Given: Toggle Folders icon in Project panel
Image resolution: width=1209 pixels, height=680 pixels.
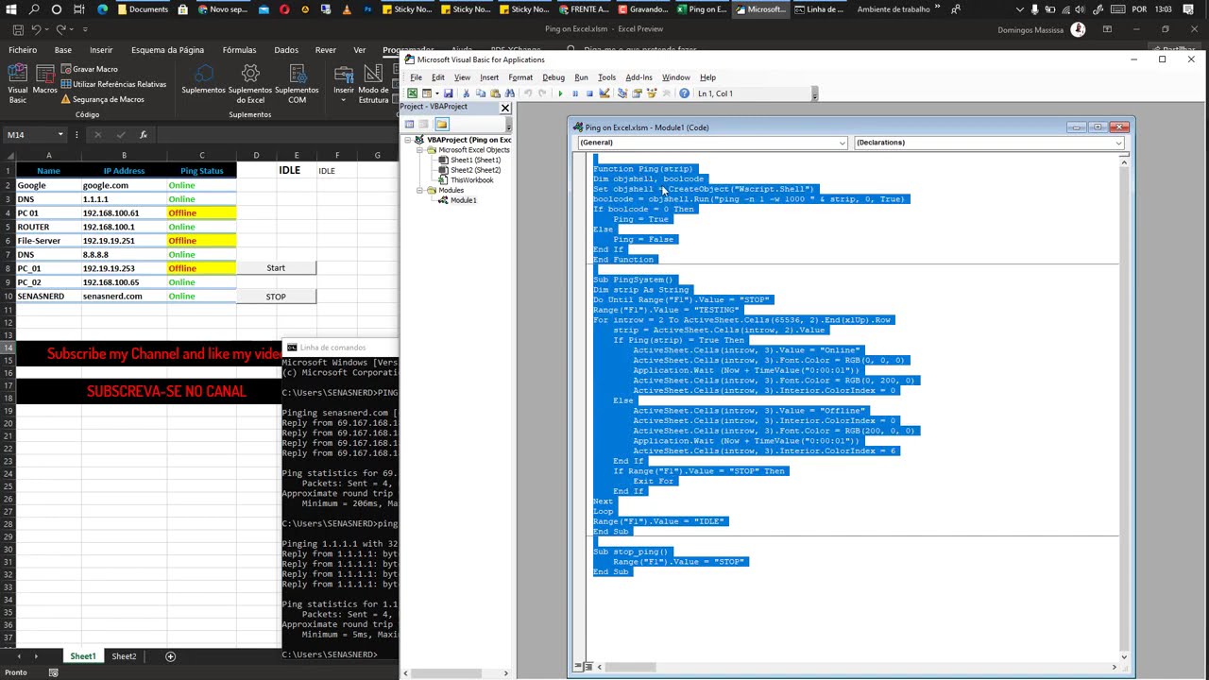Looking at the screenshot, I should click(x=442, y=124).
